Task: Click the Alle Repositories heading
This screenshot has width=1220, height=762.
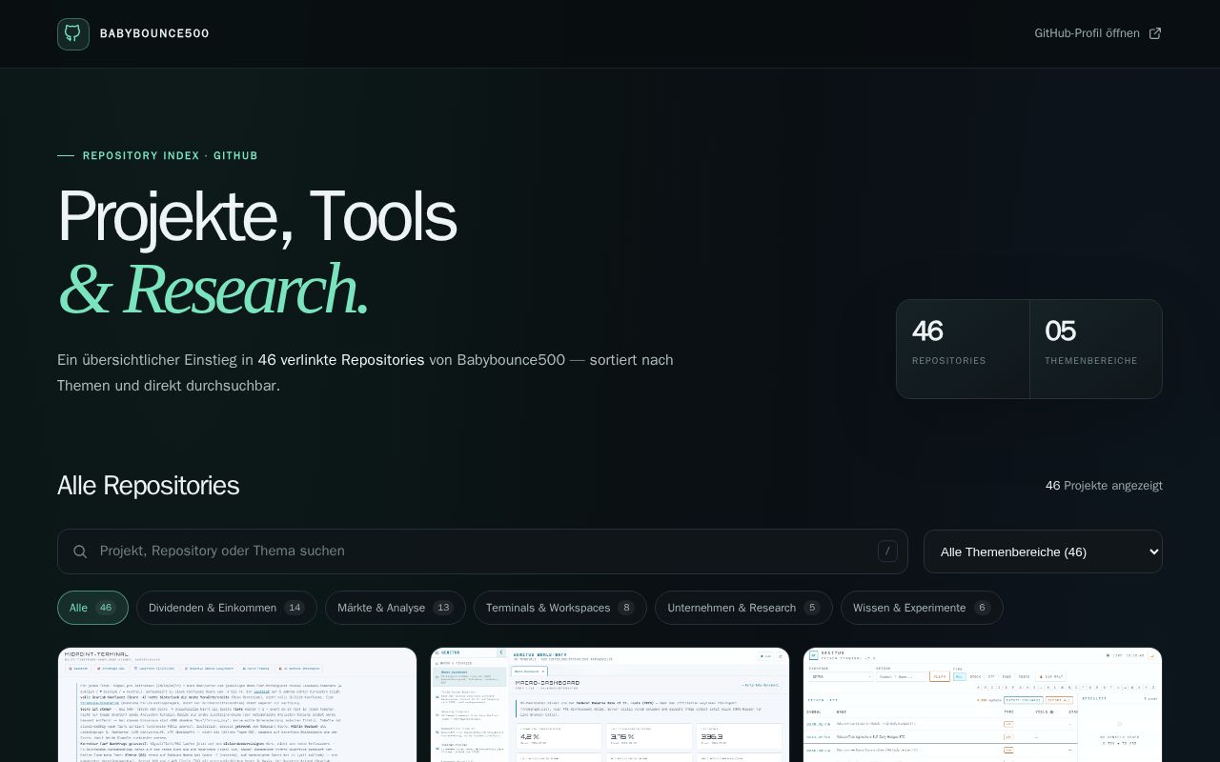Action: tap(148, 486)
